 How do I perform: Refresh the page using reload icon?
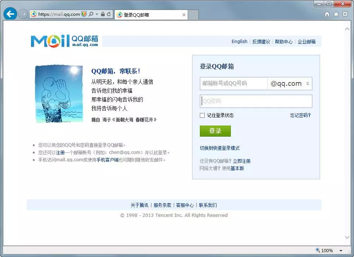point(109,14)
